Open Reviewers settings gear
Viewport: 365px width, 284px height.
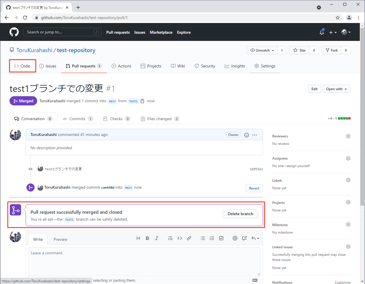click(x=348, y=136)
